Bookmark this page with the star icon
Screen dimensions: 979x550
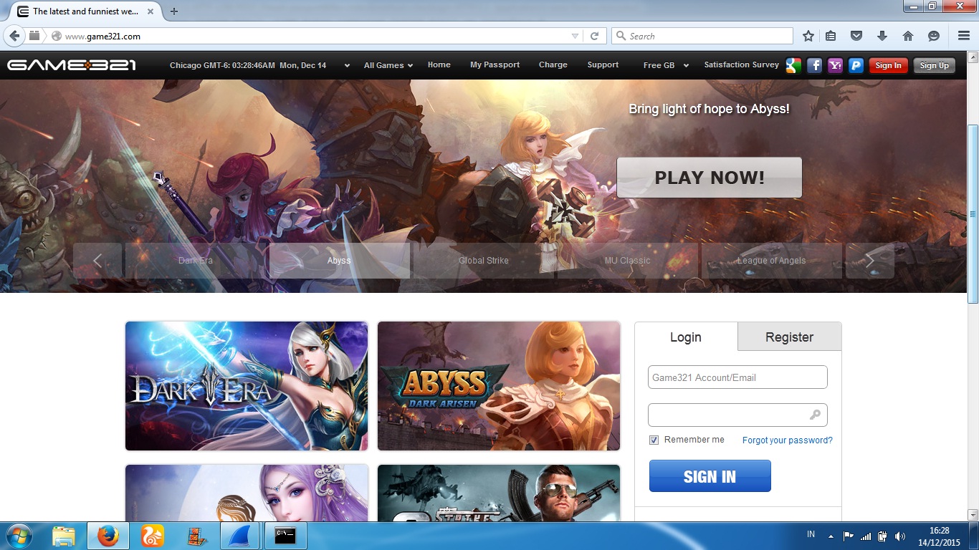coord(808,36)
